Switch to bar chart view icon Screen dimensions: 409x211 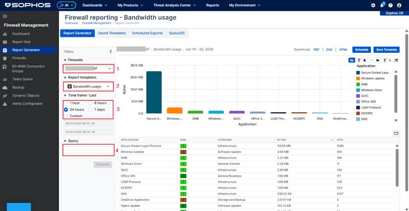352,60
